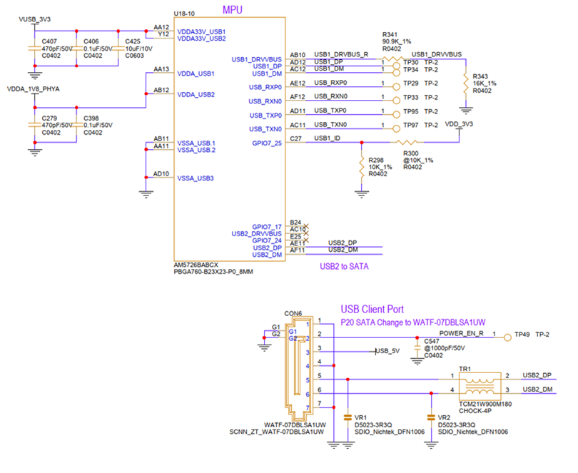Click the VDDA_1V8_PHYA power label
This screenshot has height=473, width=578.
click(33, 89)
